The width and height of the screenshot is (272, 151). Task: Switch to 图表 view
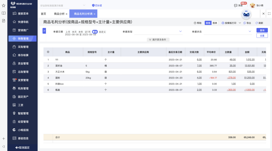coord(215,23)
